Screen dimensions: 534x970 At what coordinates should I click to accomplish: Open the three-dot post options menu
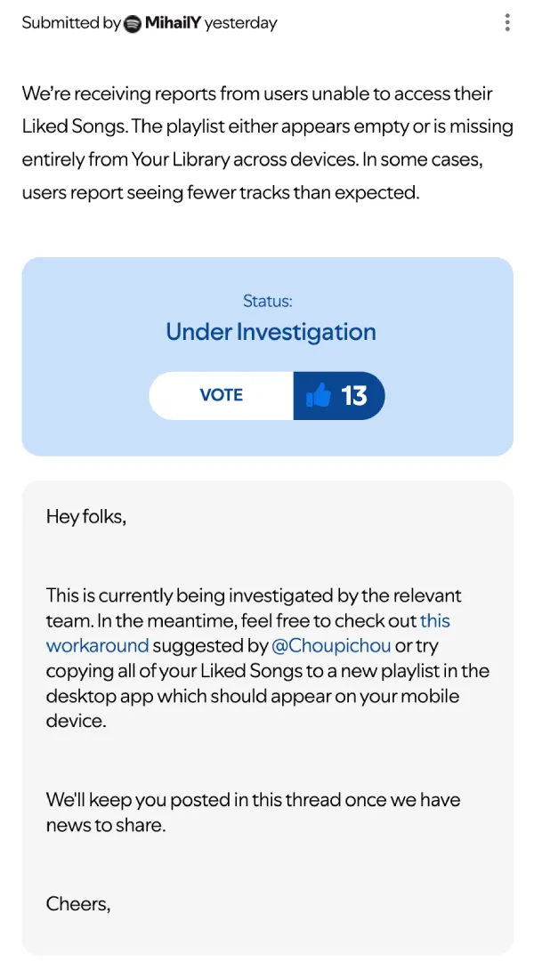tap(507, 23)
